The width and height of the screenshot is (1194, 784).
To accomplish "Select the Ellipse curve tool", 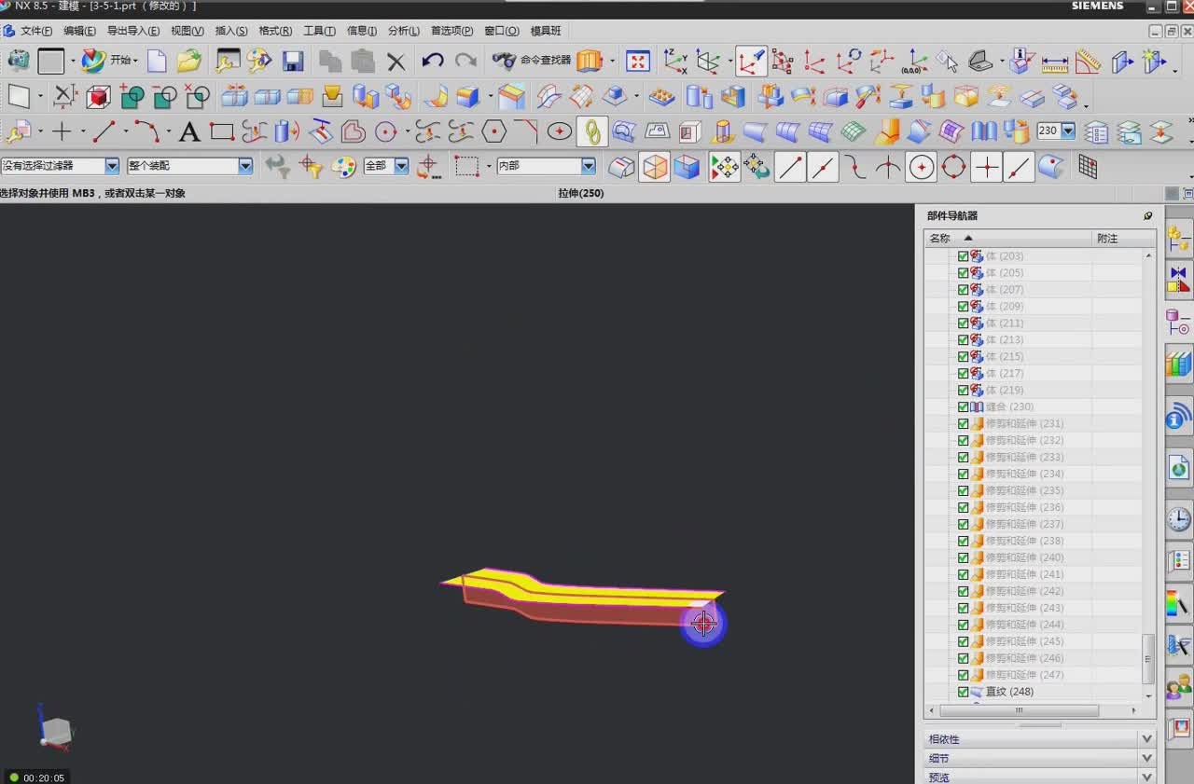I will click(x=560, y=131).
